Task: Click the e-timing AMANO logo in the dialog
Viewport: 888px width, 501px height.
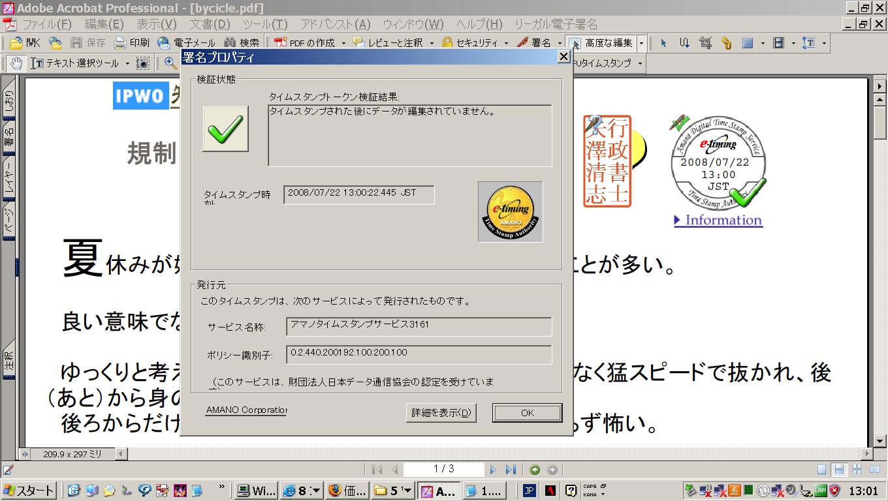Action: 510,212
